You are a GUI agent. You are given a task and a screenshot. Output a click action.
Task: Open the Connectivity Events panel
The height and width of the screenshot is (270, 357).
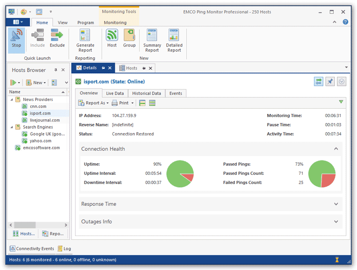click(x=32, y=248)
